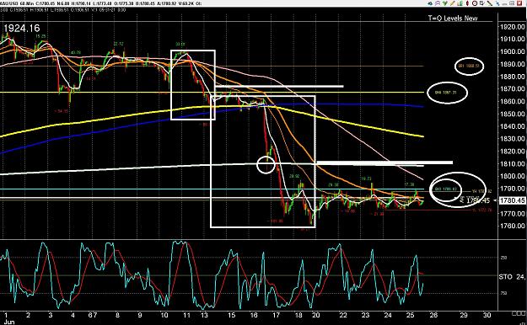The width and height of the screenshot is (527, 325).
Task: Open the green bar chart indicator icon
Action: pyautogui.click(x=460, y=3)
